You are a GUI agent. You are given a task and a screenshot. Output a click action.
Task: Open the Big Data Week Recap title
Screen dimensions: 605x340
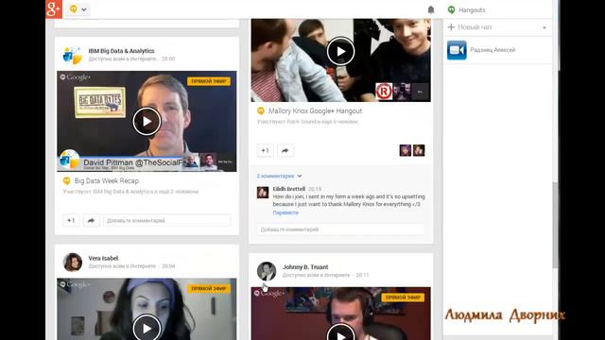107,180
